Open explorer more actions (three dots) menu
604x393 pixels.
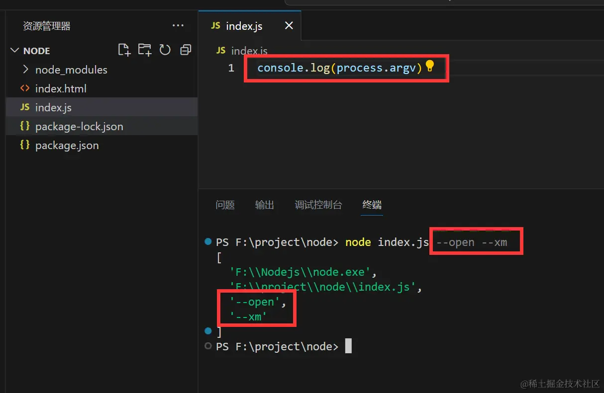click(178, 25)
